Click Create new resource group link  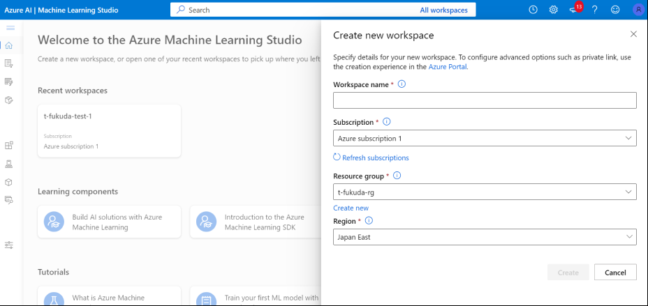[351, 208]
